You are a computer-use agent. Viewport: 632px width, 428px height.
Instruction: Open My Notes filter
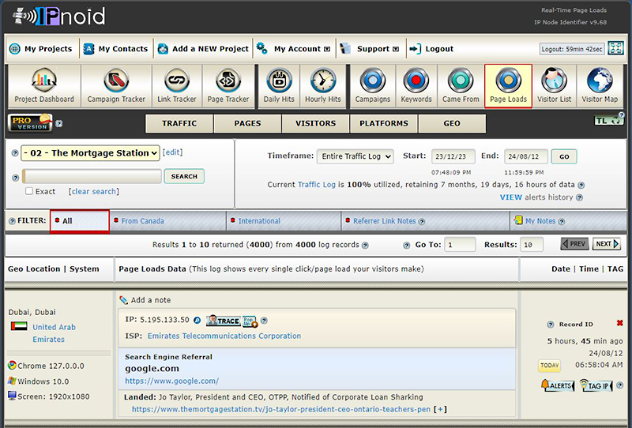click(540, 221)
